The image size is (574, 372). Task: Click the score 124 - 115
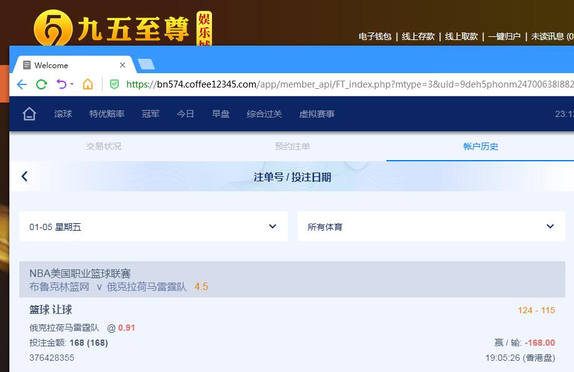(x=536, y=310)
